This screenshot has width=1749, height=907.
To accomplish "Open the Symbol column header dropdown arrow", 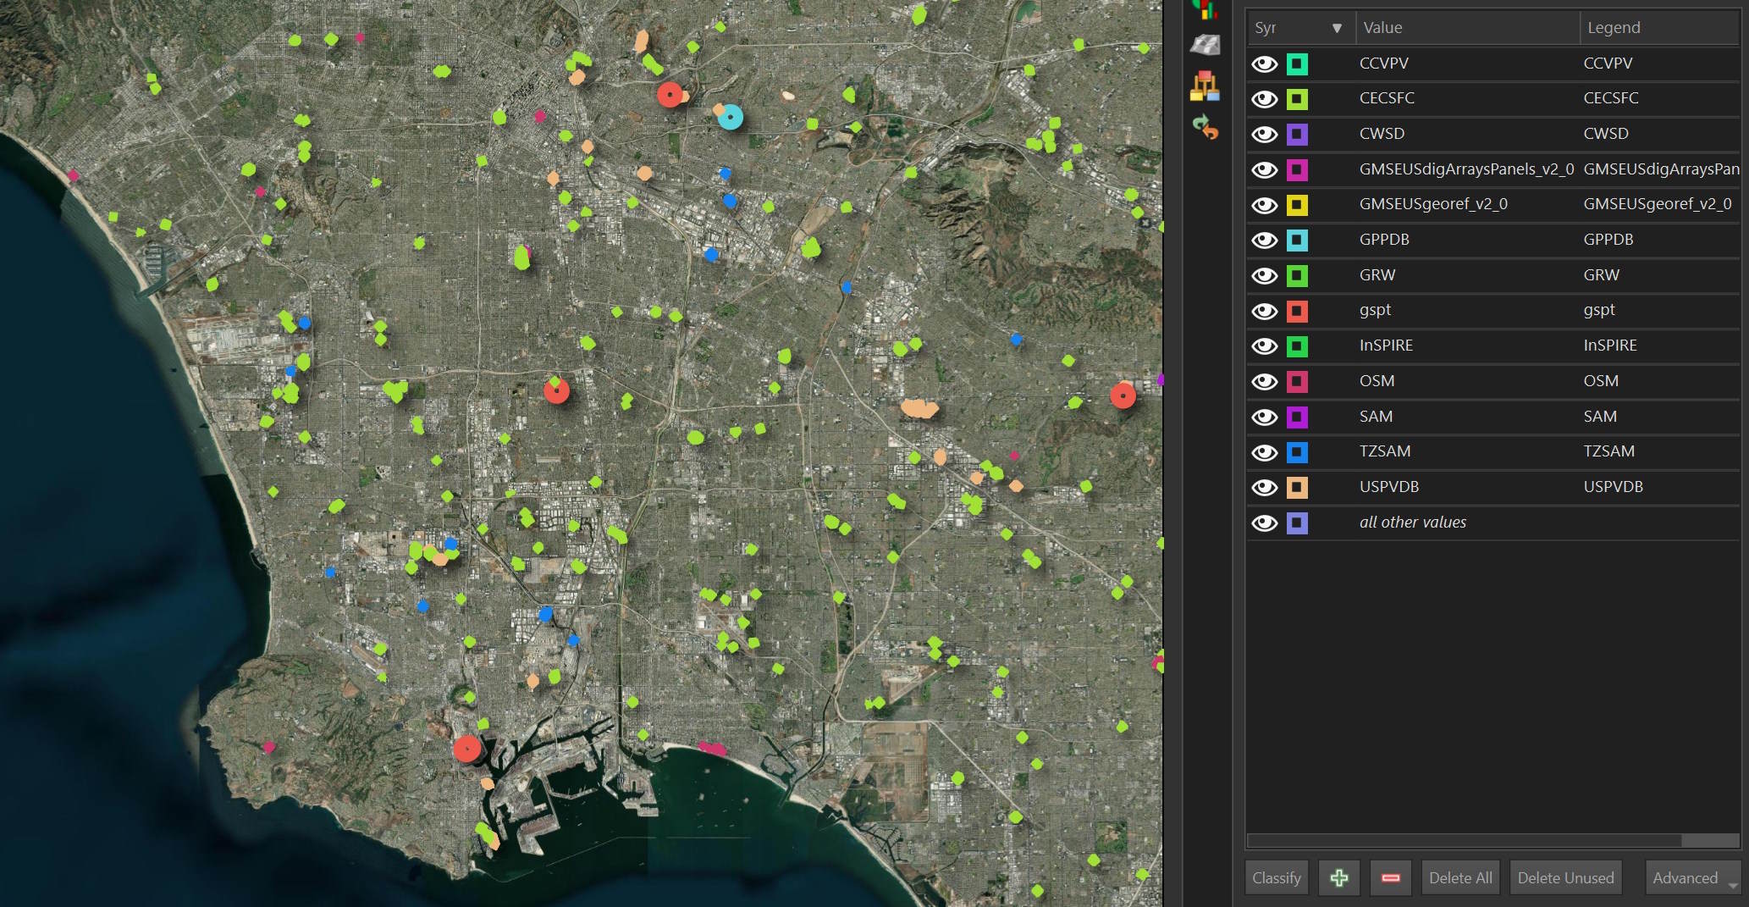I will coord(1337,28).
